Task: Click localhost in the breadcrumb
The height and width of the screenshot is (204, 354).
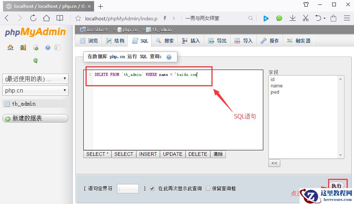Action: point(97,30)
